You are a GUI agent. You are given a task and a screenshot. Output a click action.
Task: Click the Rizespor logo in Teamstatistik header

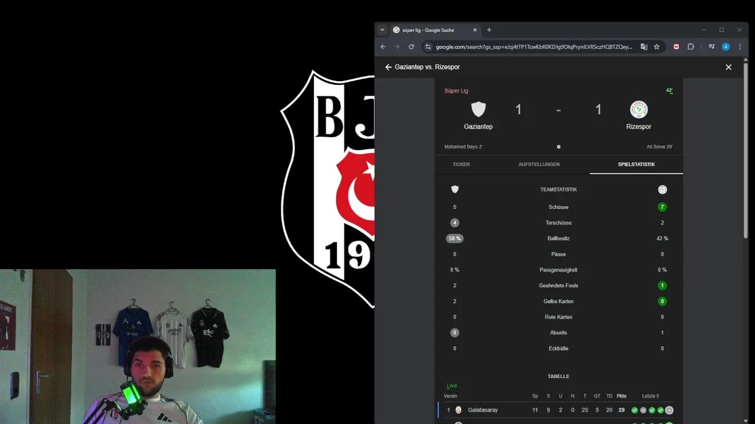[x=662, y=190]
